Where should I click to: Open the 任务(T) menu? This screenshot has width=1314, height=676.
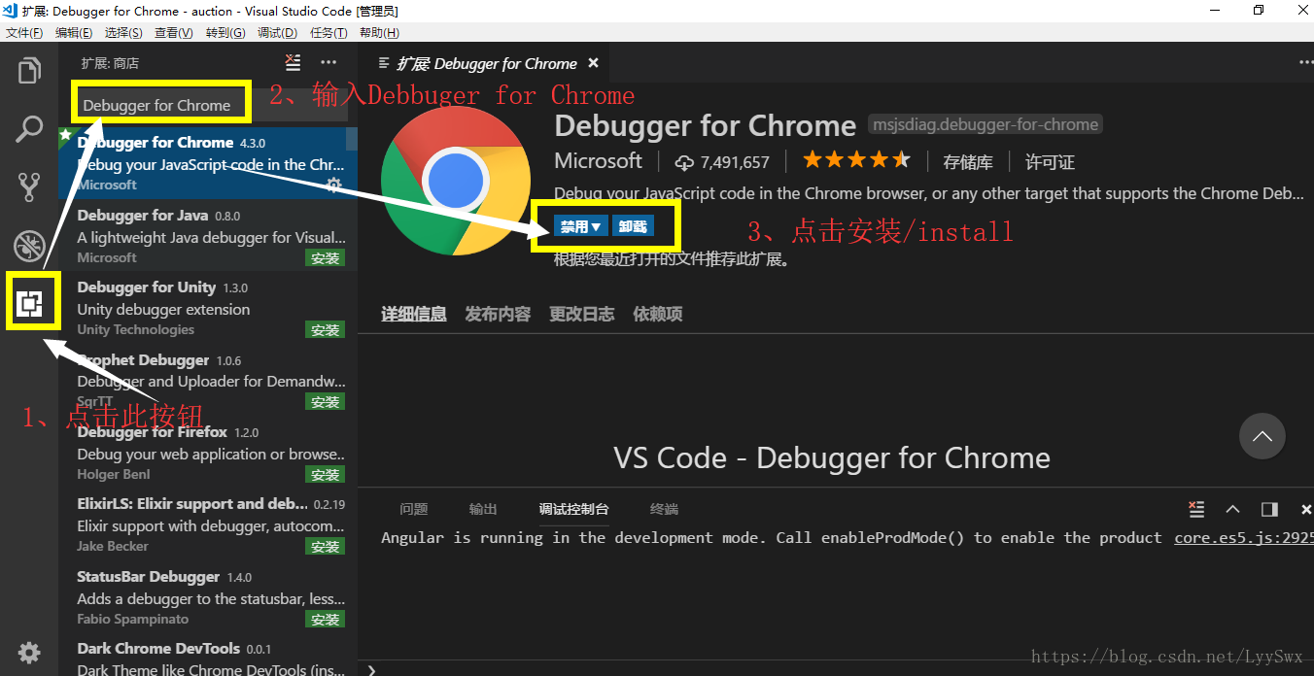pyautogui.click(x=328, y=32)
